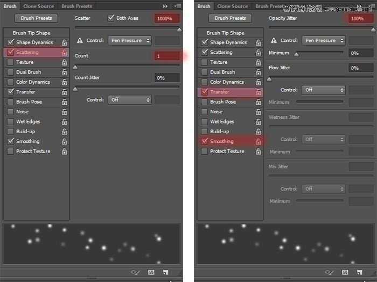Uncheck the Both Axes checkbox
Viewport: 377px width, 282px height.
110,18
